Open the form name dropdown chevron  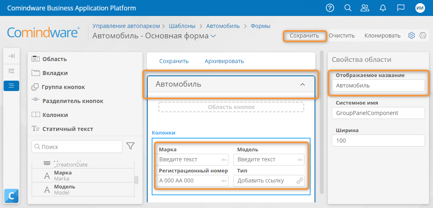(213, 36)
